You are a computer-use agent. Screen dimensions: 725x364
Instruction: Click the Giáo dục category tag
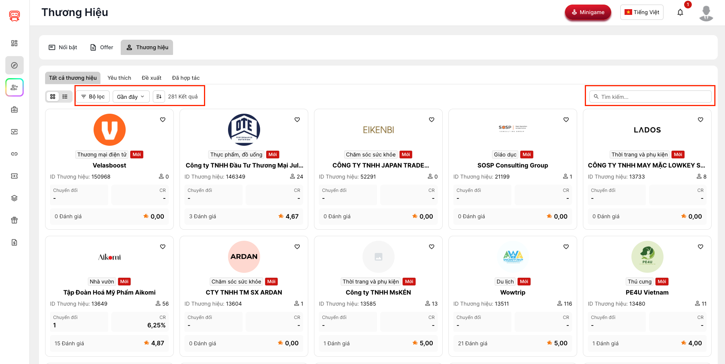(505, 155)
